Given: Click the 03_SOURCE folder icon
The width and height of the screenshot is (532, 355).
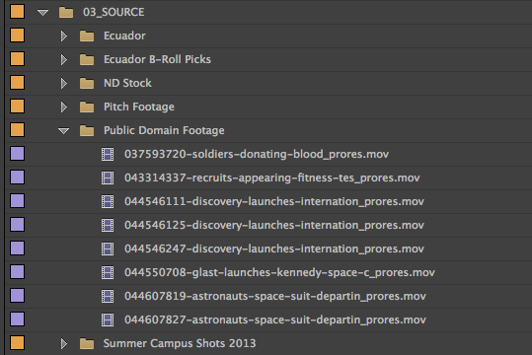Looking at the screenshot, I should 66,13.
